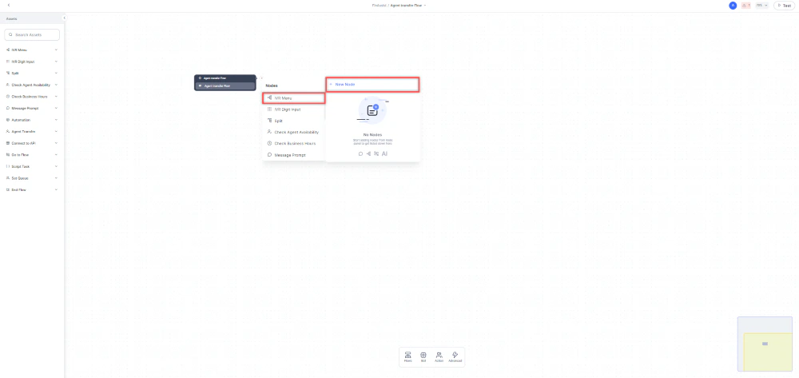Viewport: 799px width, 378px height.
Task: Click the Test button
Action: 785,5
